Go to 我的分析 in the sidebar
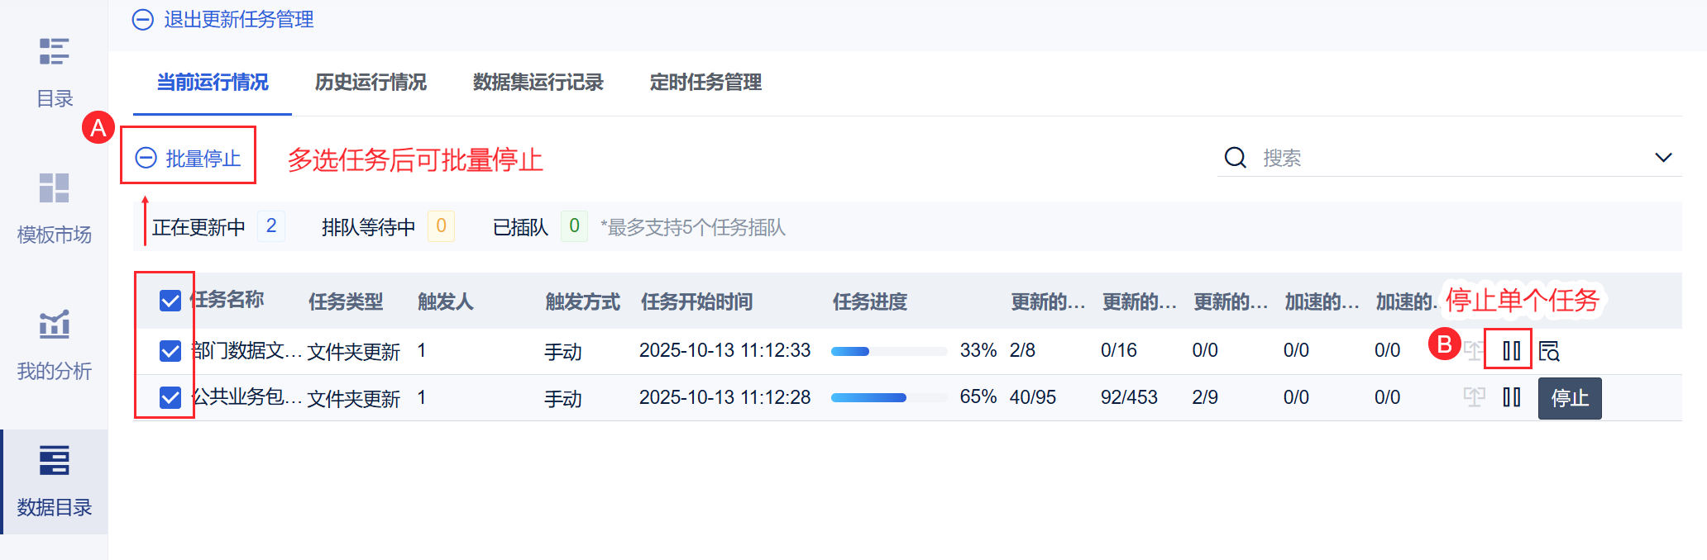1707x560 pixels. pos(55,325)
